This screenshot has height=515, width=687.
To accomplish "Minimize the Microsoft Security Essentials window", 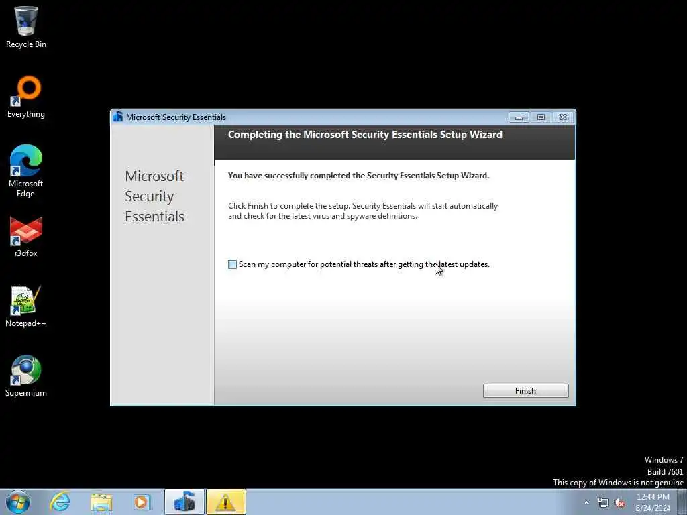I will pos(519,117).
